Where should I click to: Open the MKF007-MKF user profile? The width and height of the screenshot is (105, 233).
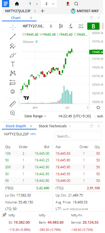tap(85, 11)
